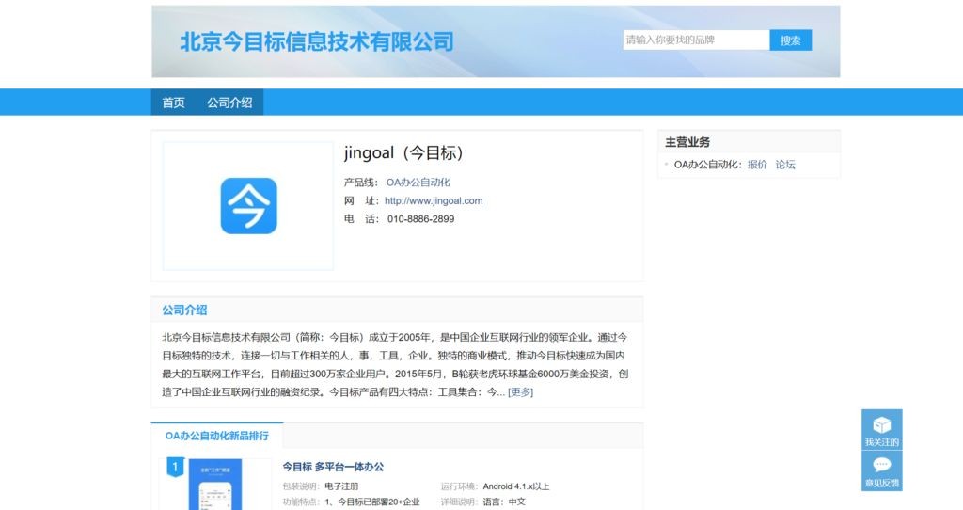Screen dimensions: 963x510
Task: Click the jingoal blue logo image
Action: [248, 206]
